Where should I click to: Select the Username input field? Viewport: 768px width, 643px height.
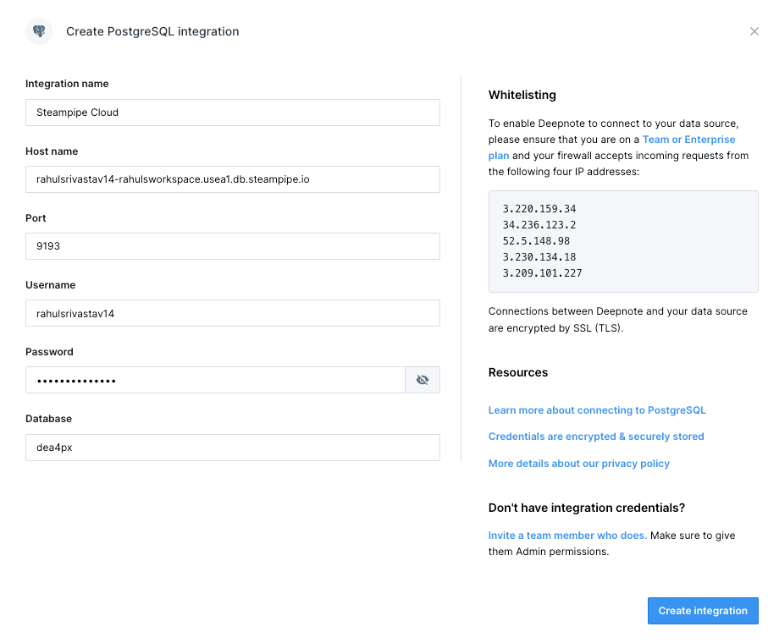click(233, 313)
